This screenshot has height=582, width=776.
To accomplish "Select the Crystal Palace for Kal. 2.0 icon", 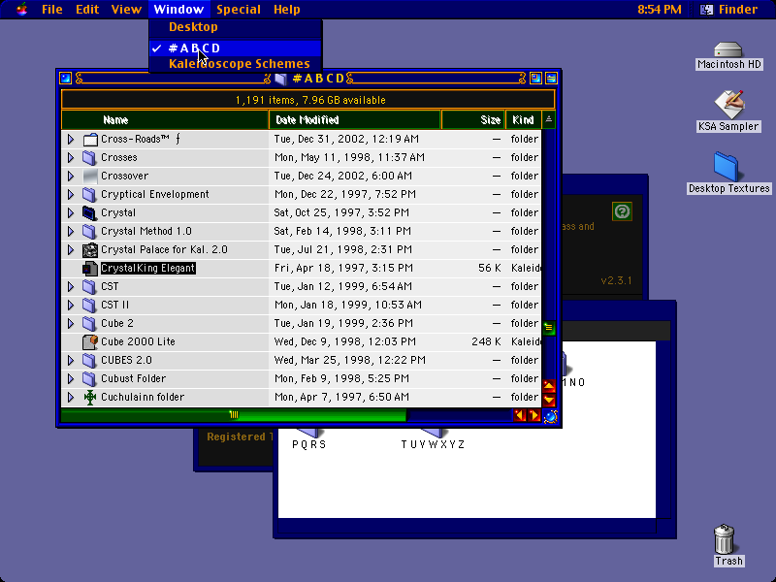I will click(x=90, y=249).
